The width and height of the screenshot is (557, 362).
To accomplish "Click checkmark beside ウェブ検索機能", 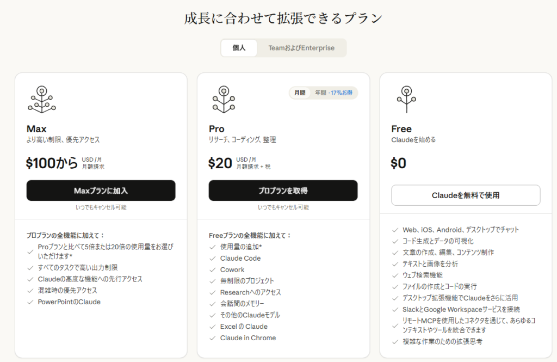I will [x=395, y=275].
